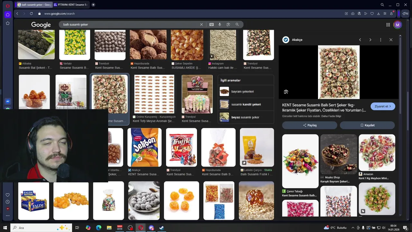This screenshot has width=412, height=232.
Task: Select related search bayram şekerleri
Action: [246, 92]
